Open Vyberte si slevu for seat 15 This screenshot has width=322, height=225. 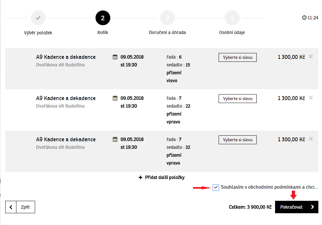point(238,57)
